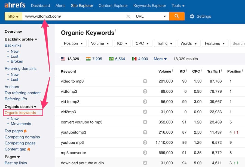The height and width of the screenshot is (167, 245).
Task: Open the http protocol dropdown
Action: [13, 16]
